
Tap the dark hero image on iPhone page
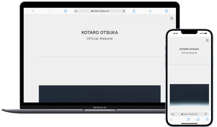(189, 95)
